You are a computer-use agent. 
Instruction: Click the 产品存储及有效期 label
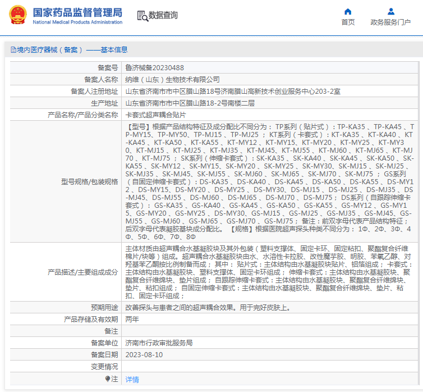[x=91, y=320]
